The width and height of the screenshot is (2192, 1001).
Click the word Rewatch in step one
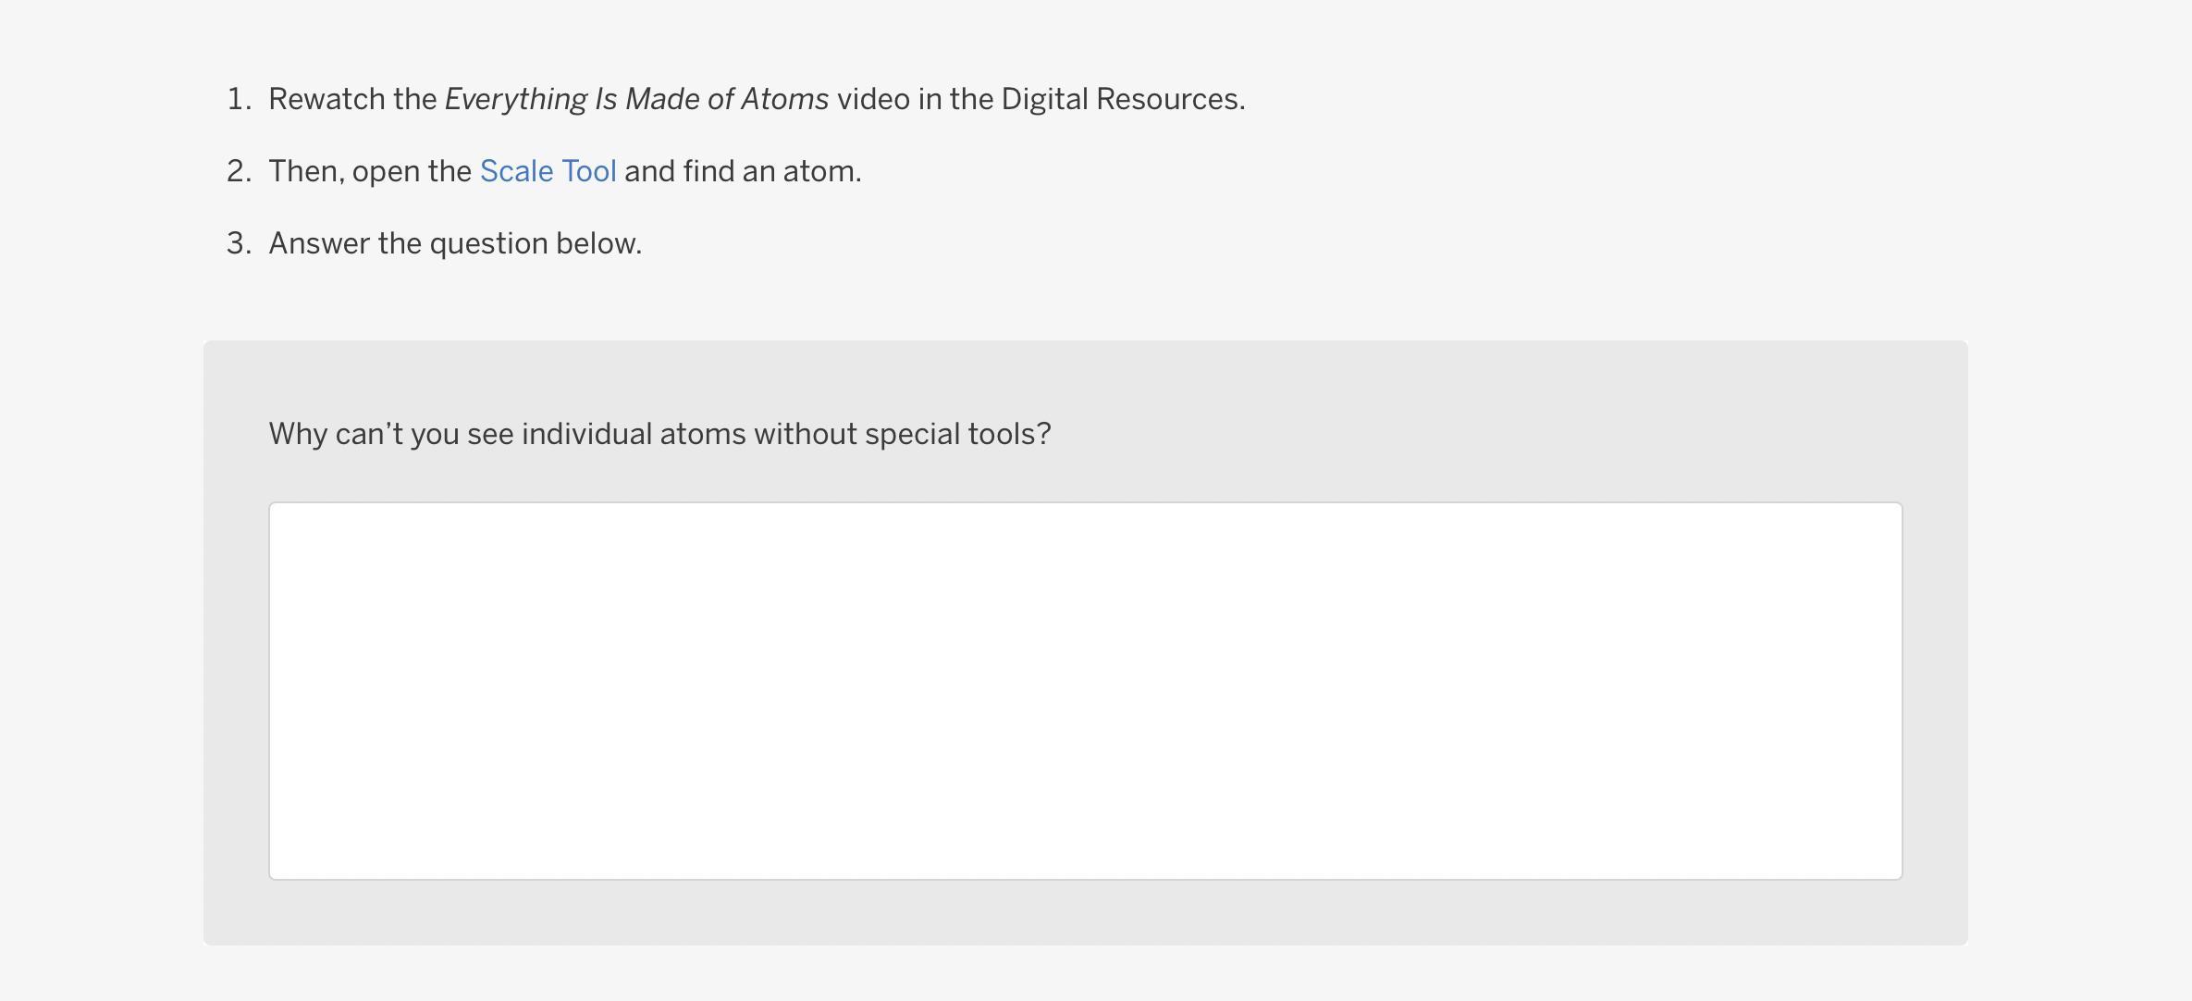(326, 99)
